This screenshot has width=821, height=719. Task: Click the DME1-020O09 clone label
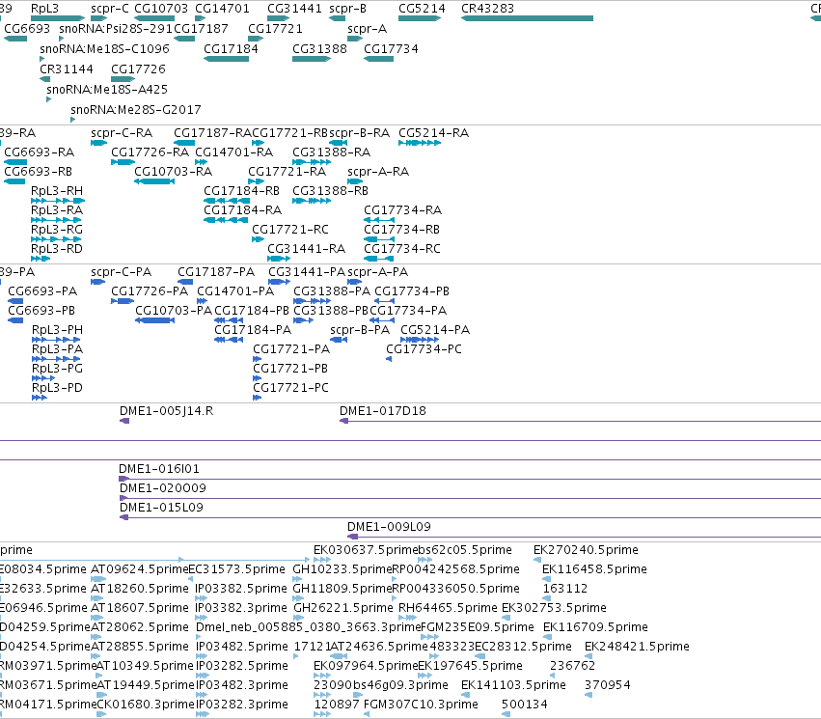pyautogui.click(x=163, y=488)
